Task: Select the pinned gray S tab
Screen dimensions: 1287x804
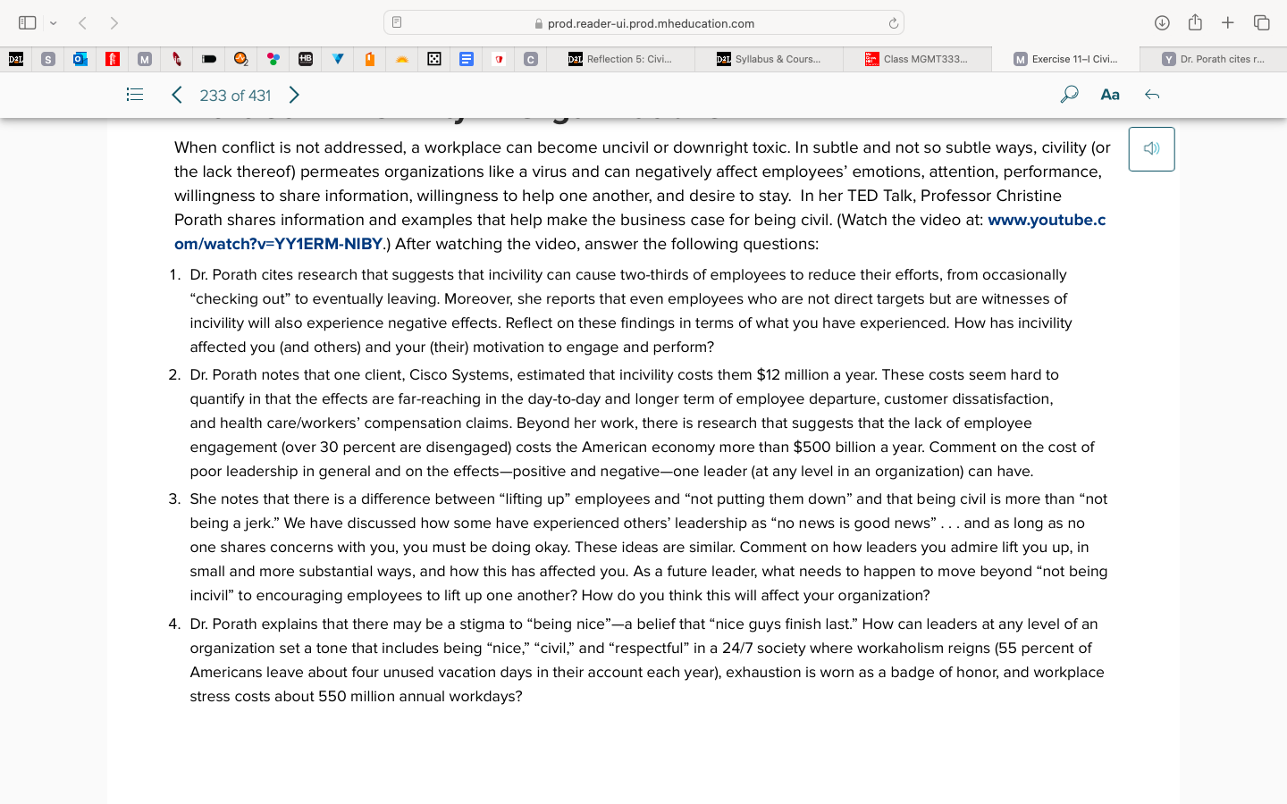Action: pyautogui.click(x=48, y=59)
